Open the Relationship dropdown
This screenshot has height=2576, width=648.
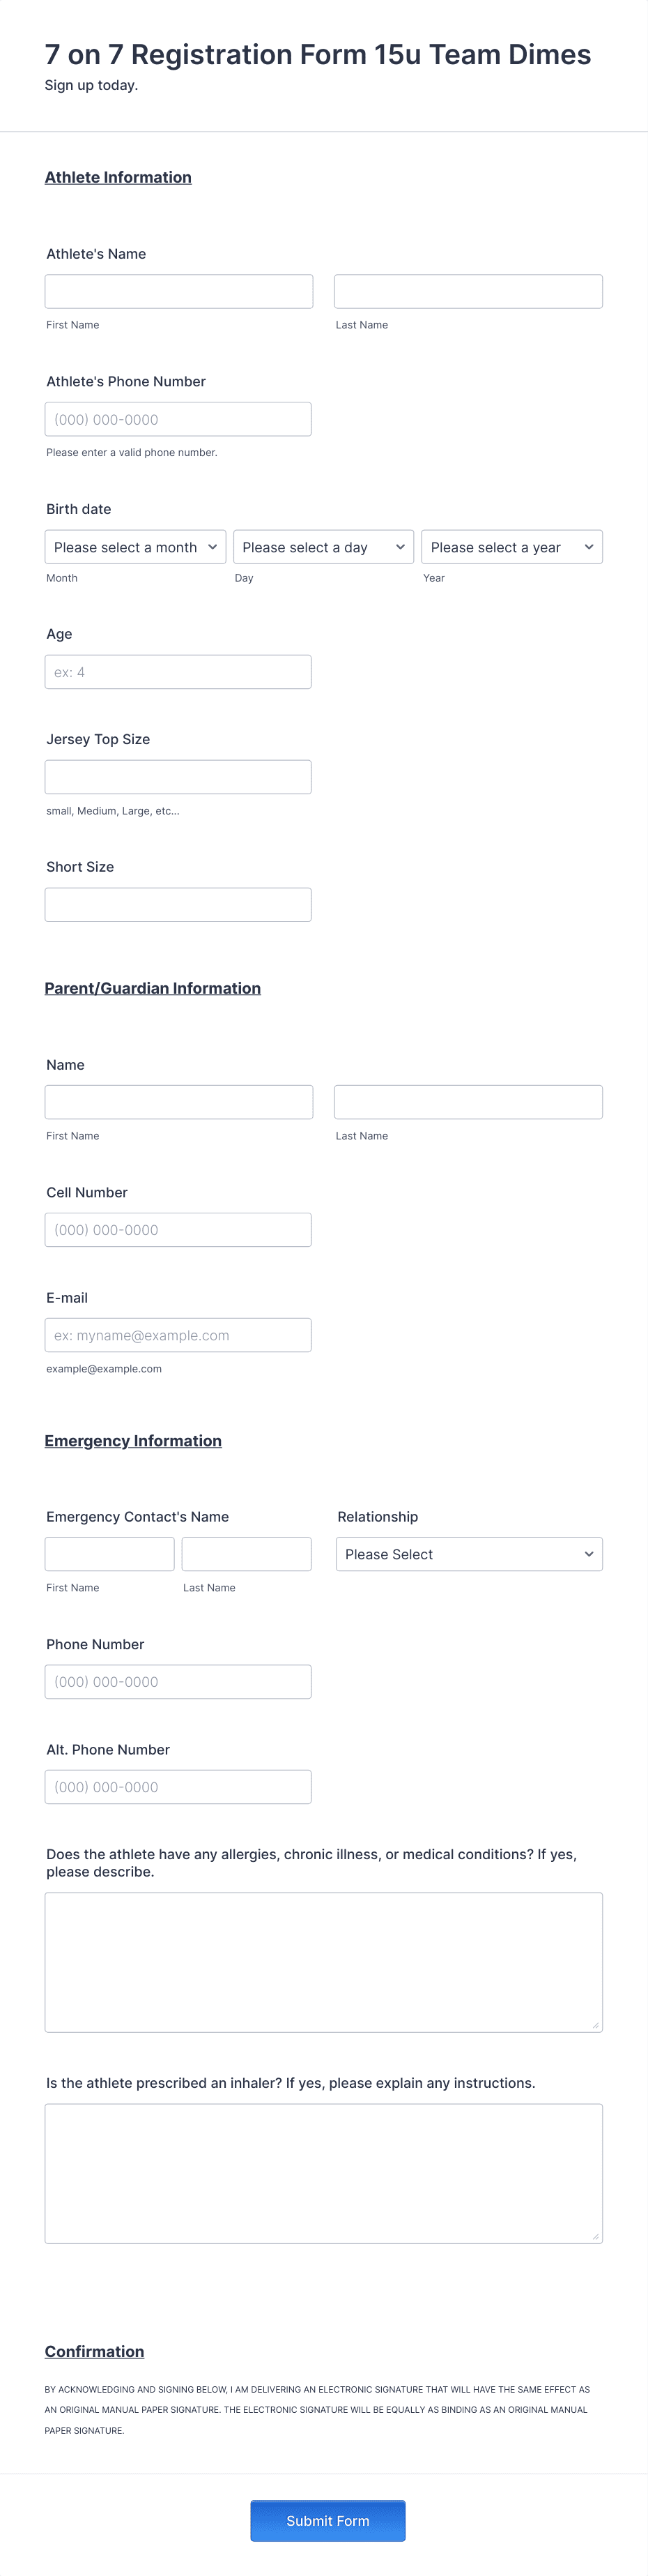click(x=468, y=1554)
